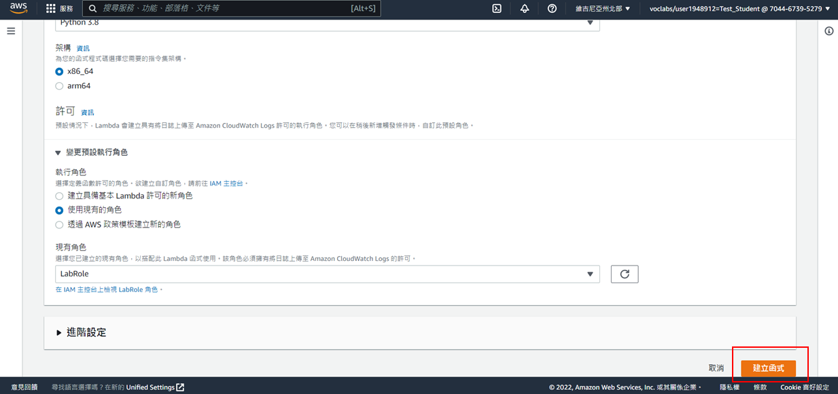View LabRole in the IAM console link
The image size is (838, 394).
pos(108,289)
